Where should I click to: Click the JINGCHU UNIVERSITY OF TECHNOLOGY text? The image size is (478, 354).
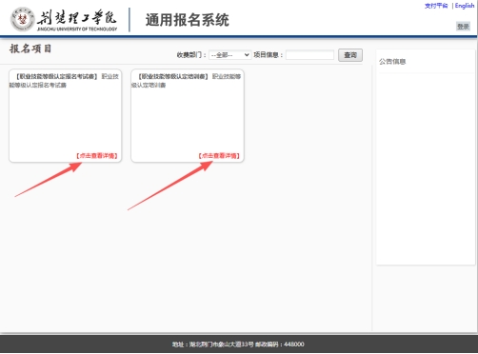tap(77, 29)
